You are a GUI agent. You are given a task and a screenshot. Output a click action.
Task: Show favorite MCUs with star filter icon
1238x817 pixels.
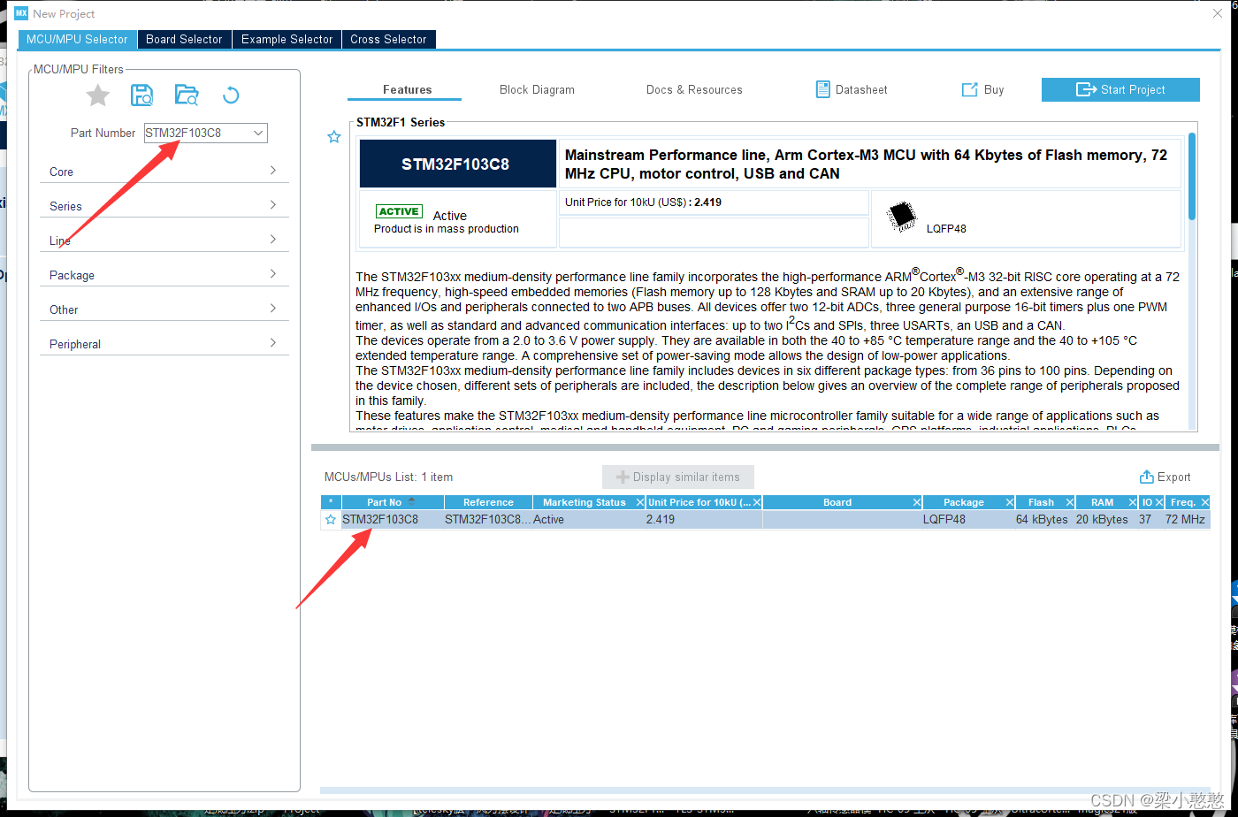click(98, 95)
